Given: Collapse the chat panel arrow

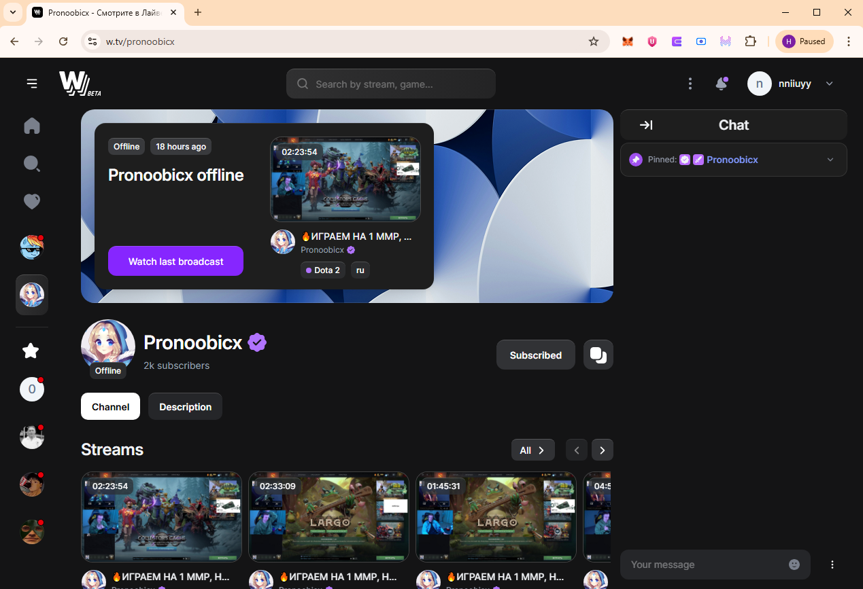Looking at the screenshot, I should pyautogui.click(x=647, y=125).
